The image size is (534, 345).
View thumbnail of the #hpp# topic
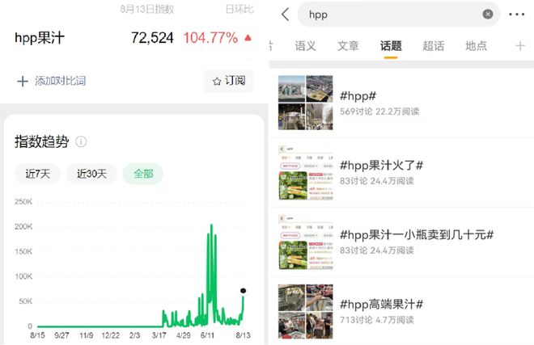click(x=306, y=103)
